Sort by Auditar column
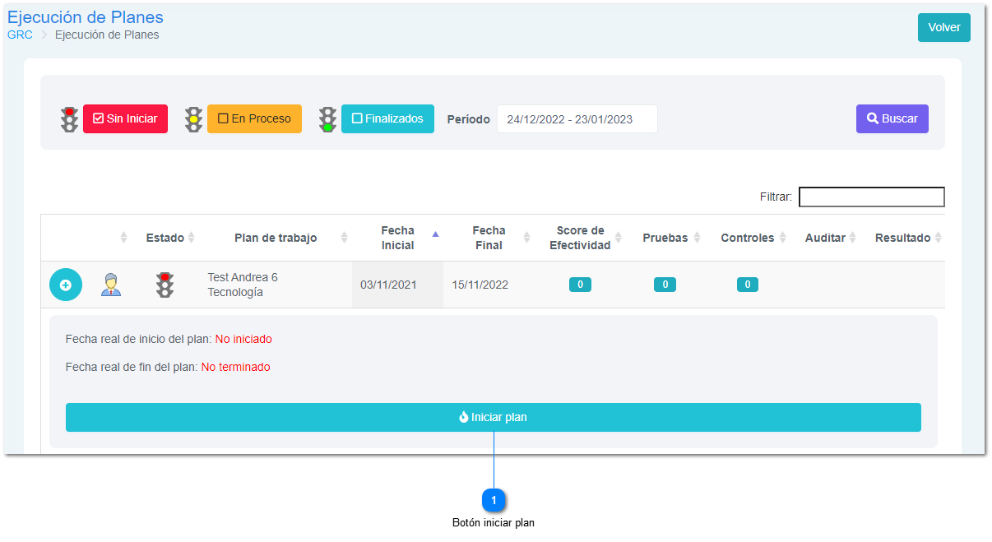992x542 pixels. [x=826, y=238]
